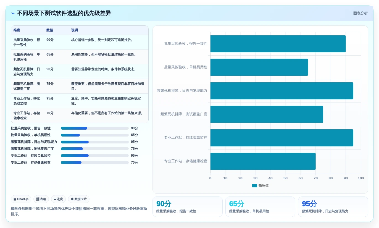The height and width of the screenshot is (228, 379).
Task: Click the chart bar for 批量采购验收，单机易用性
Action: click(x=259, y=67)
